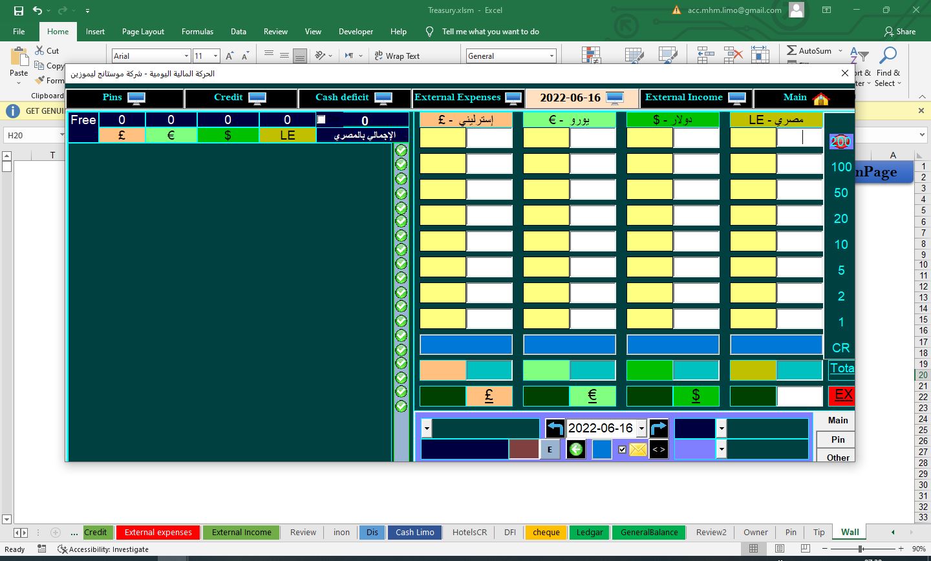This screenshot has width=931, height=561.
Task: Open Find & Select in ribbon
Action: pos(888,68)
